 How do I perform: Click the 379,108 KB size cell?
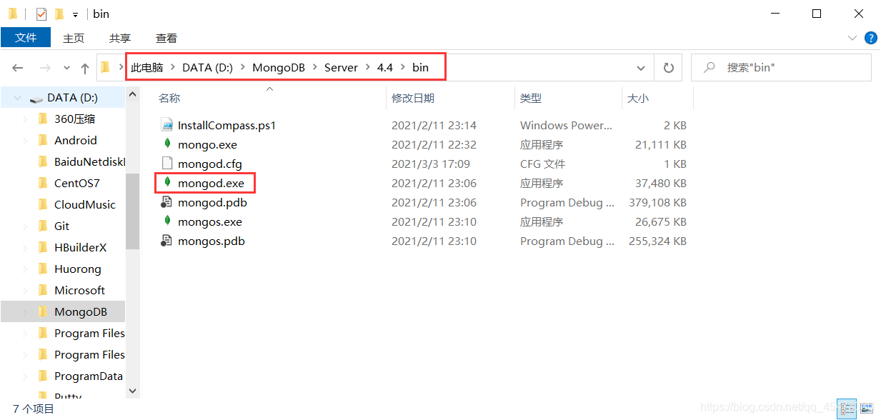pos(657,203)
